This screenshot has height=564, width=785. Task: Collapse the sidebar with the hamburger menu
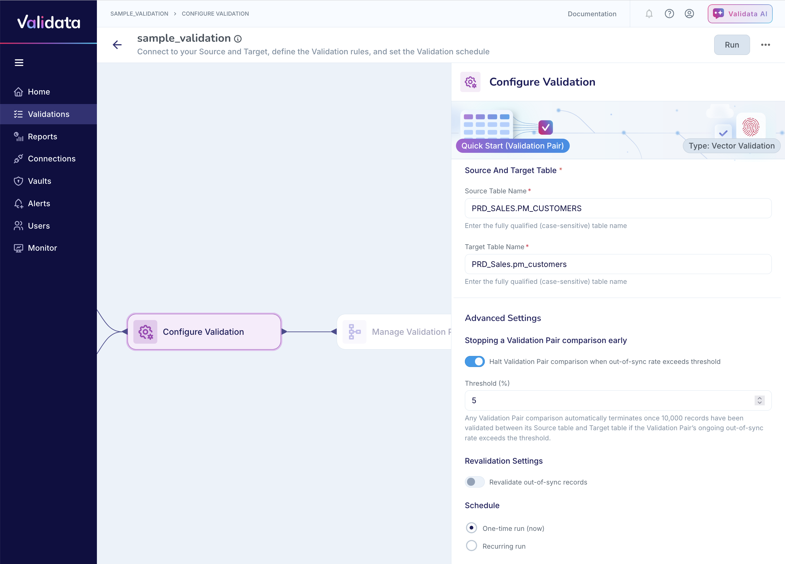point(19,62)
